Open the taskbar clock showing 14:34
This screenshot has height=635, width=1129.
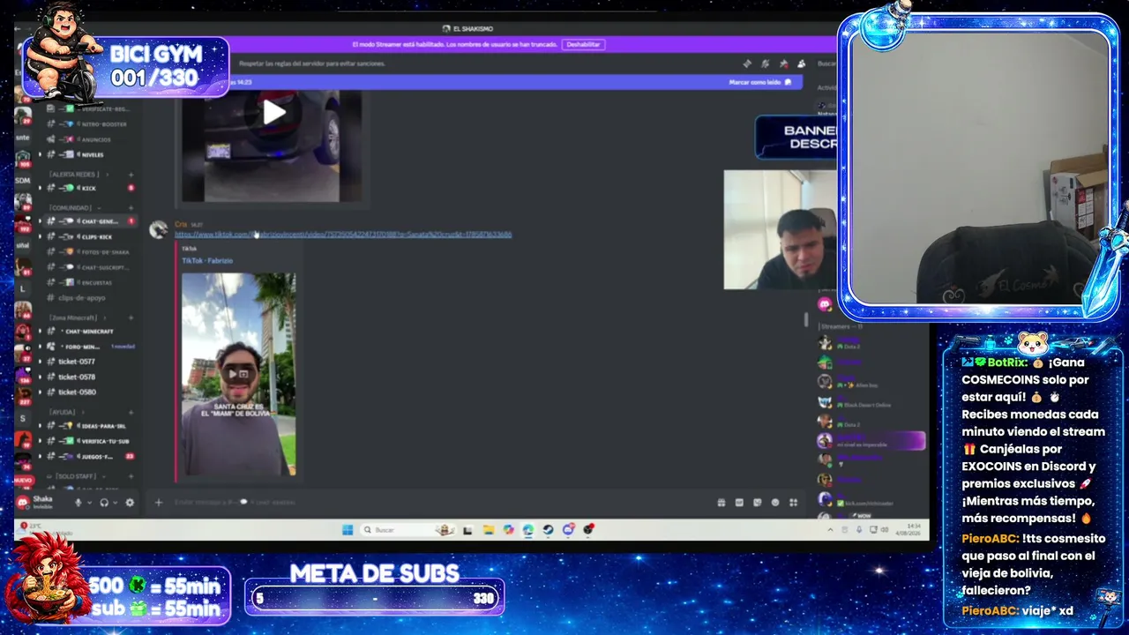[x=910, y=530]
